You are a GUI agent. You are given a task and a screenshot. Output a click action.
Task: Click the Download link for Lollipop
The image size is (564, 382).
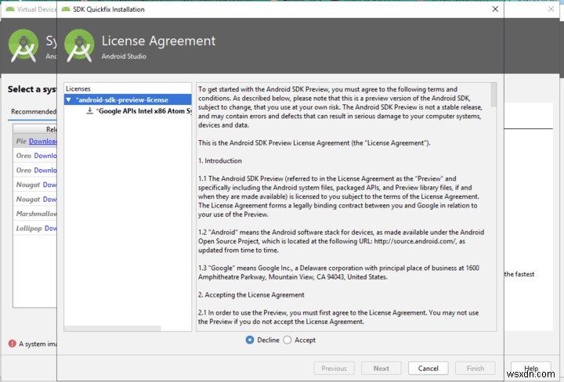click(x=50, y=229)
